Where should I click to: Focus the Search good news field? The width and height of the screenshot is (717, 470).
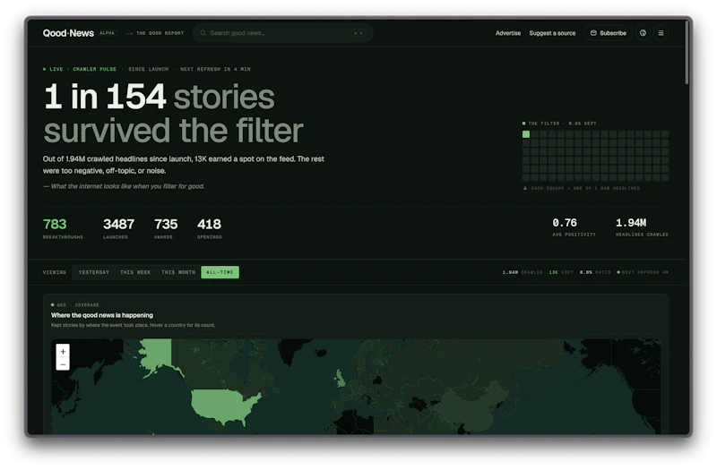tap(282, 33)
